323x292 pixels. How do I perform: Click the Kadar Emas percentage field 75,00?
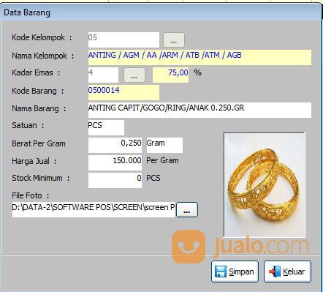pyautogui.click(x=170, y=75)
